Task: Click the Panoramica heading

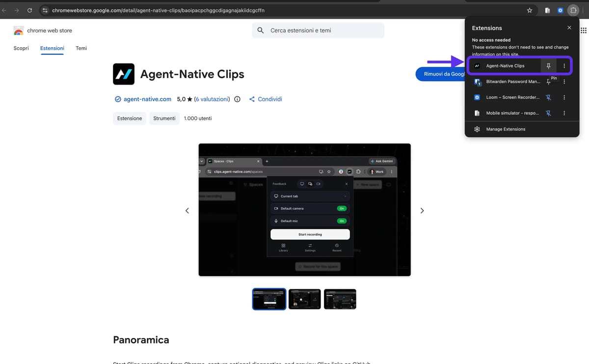Action: [x=141, y=340]
